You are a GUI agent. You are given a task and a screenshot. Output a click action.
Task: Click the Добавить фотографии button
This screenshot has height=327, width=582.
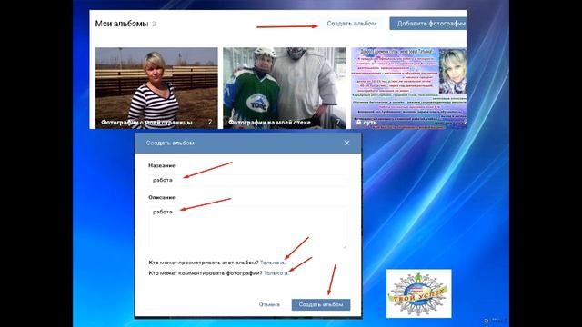(428, 24)
